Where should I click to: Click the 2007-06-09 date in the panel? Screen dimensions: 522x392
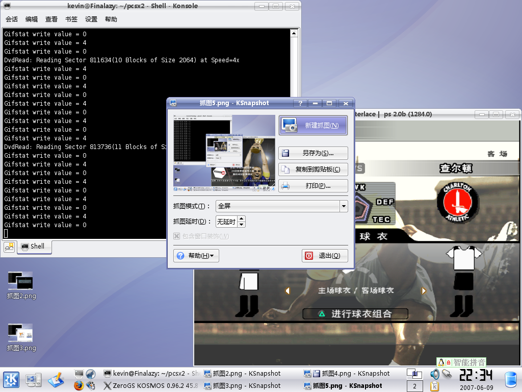pos(477,387)
